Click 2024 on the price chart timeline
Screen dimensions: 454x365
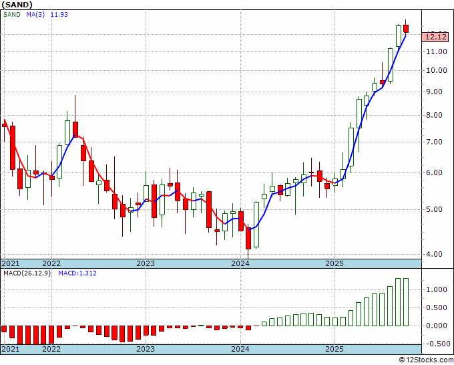tap(240, 263)
